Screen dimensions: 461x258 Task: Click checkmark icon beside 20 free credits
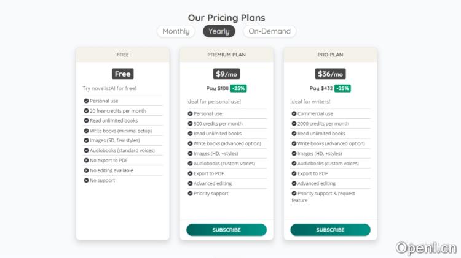pos(86,111)
